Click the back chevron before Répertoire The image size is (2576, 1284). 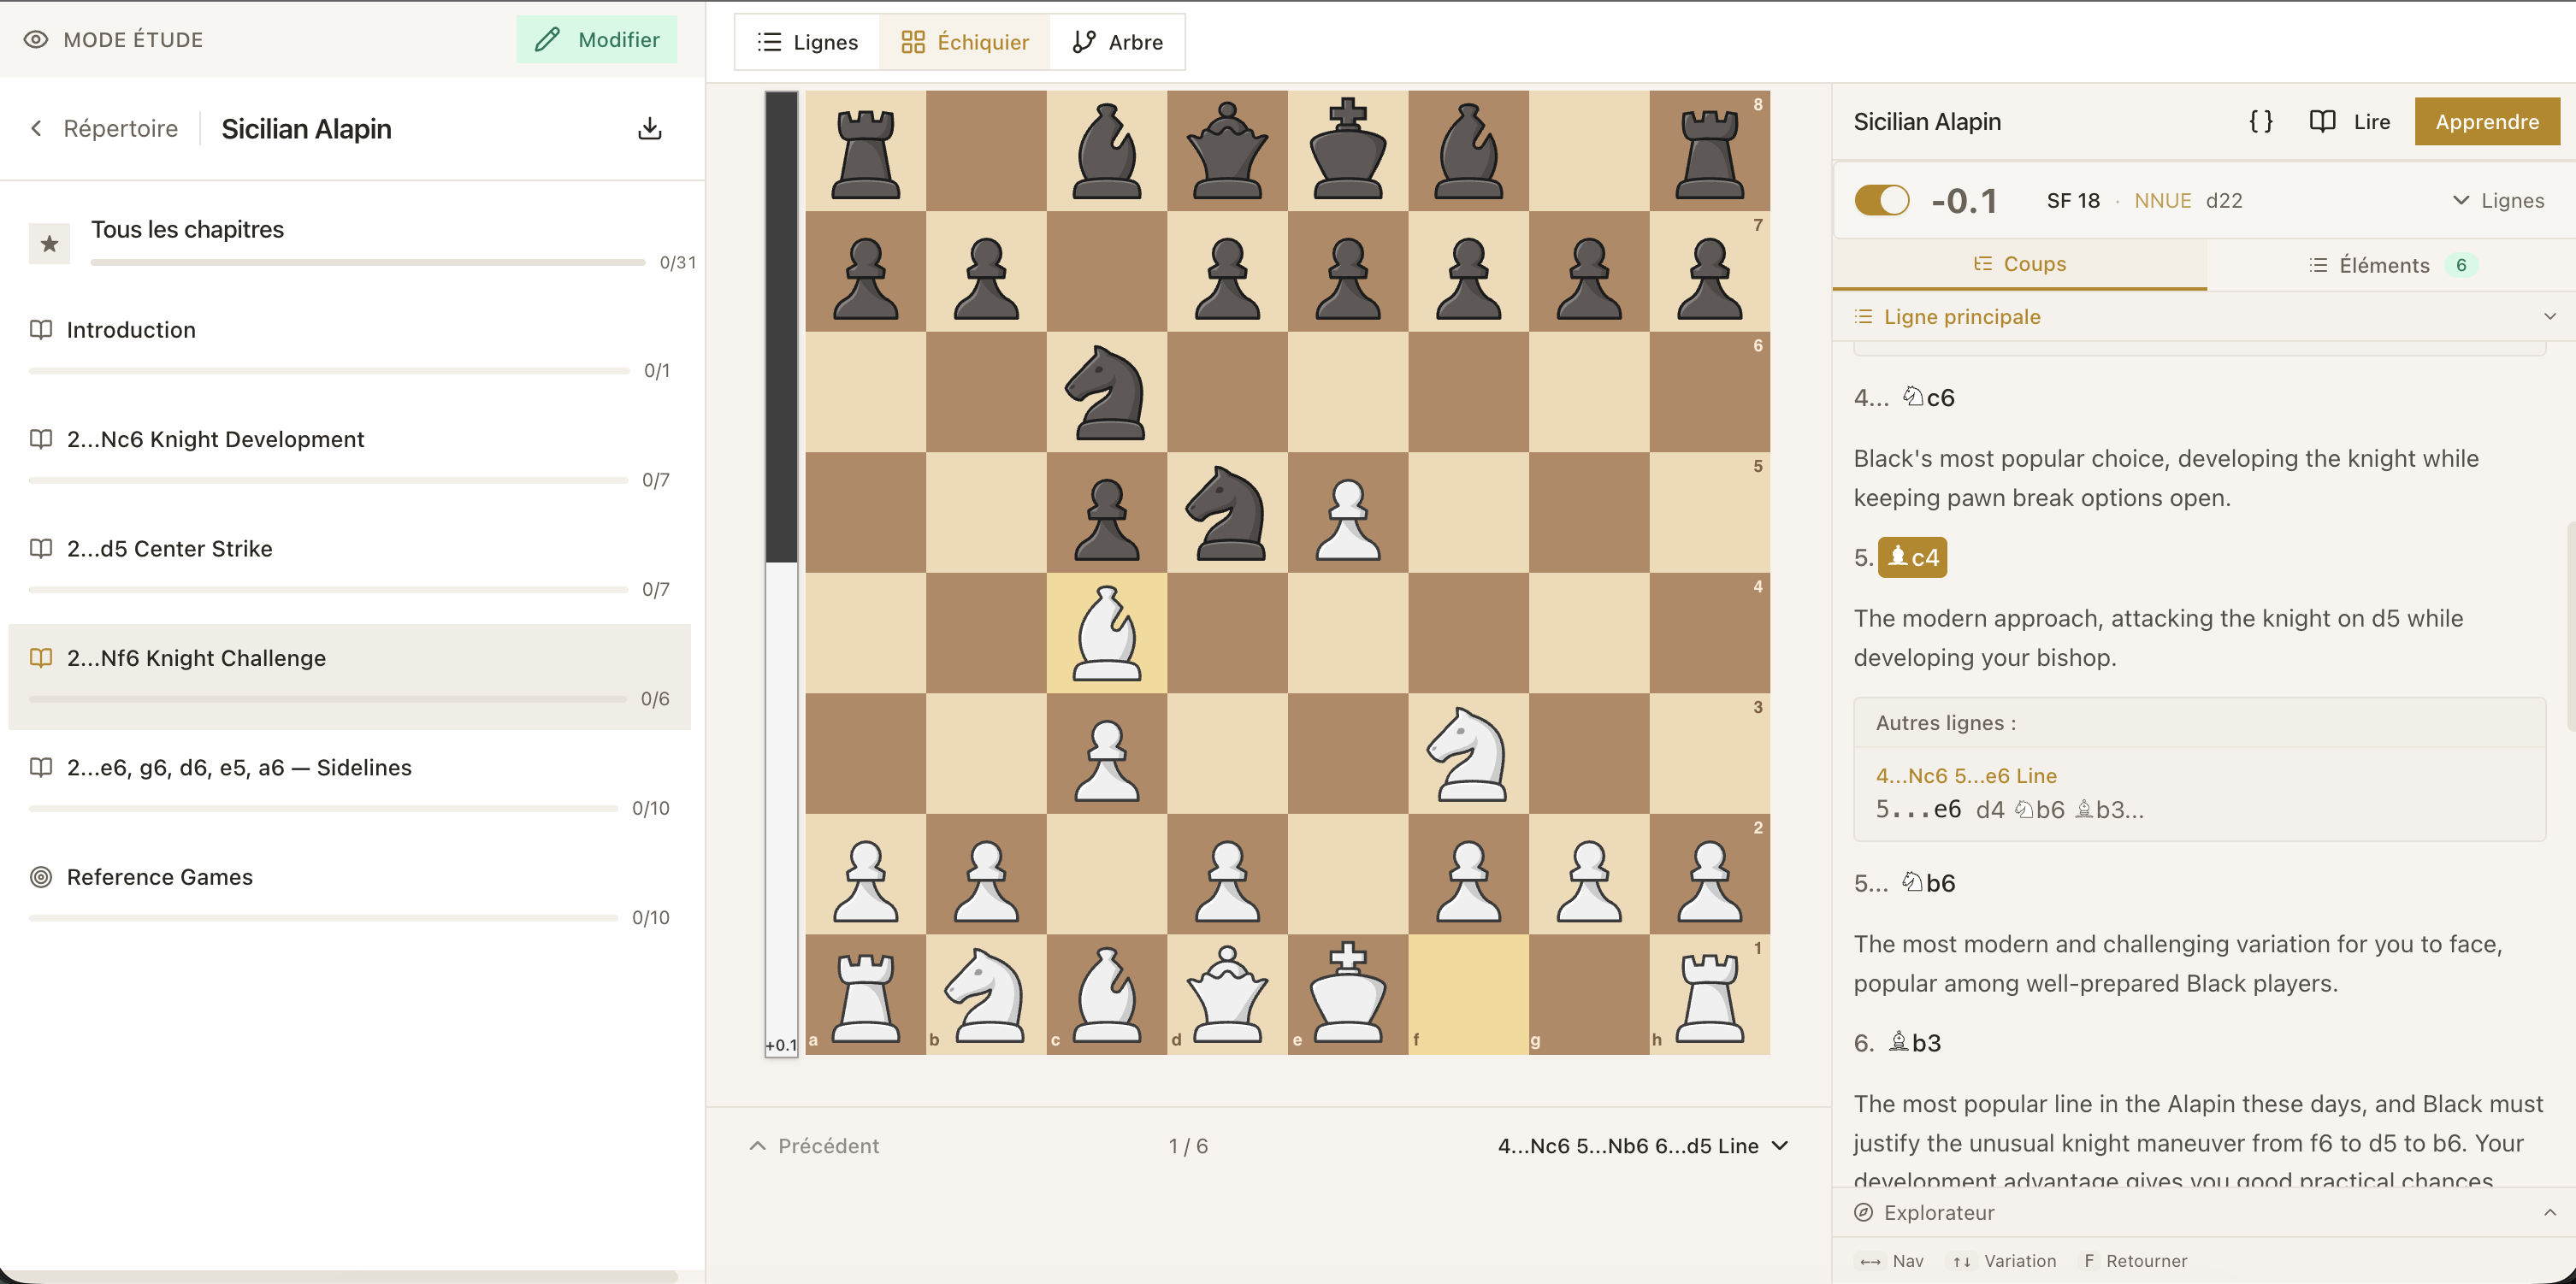pos(36,128)
